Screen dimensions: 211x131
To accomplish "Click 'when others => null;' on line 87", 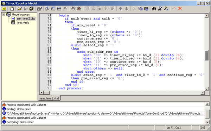I will (103, 68).
